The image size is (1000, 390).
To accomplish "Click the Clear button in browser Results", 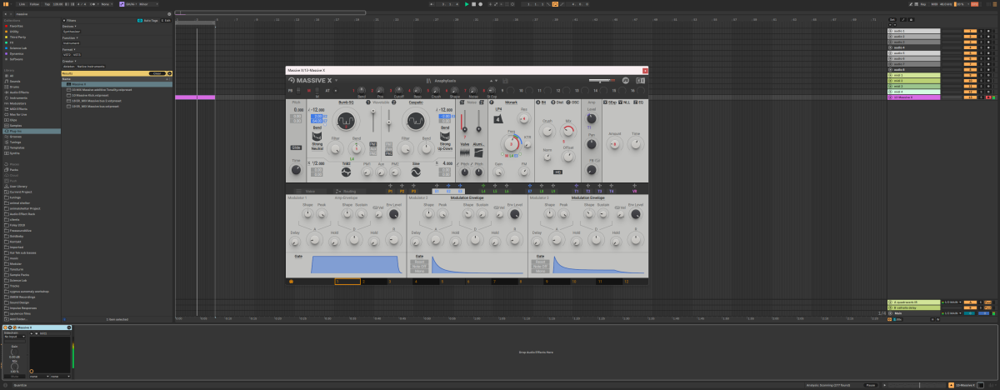I will coord(155,73).
